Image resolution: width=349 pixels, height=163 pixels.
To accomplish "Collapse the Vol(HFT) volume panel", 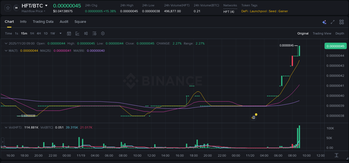I will click(6, 127).
